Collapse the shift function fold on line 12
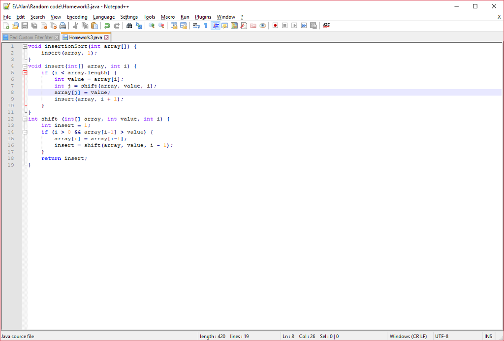 pyautogui.click(x=24, y=119)
